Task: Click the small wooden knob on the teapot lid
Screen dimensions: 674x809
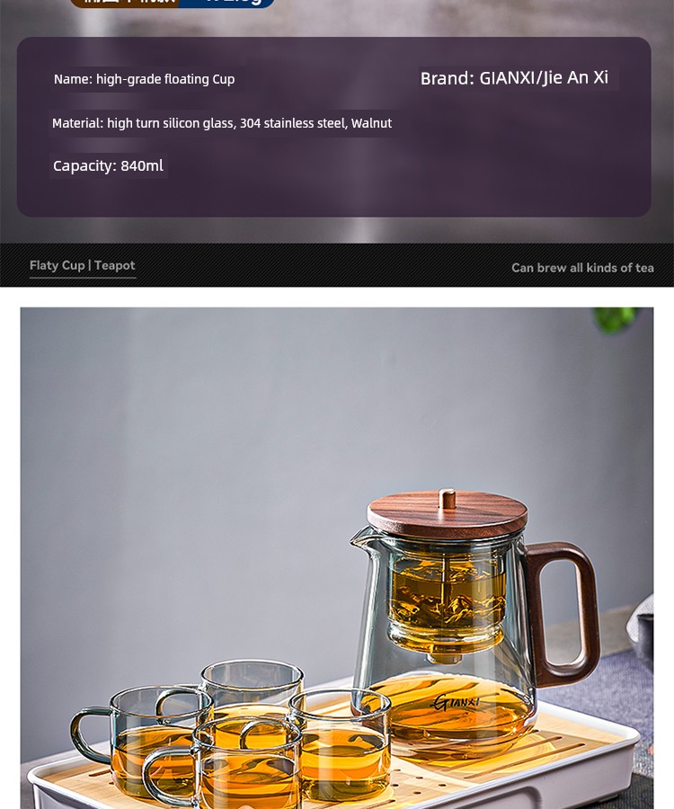Action: [448, 499]
